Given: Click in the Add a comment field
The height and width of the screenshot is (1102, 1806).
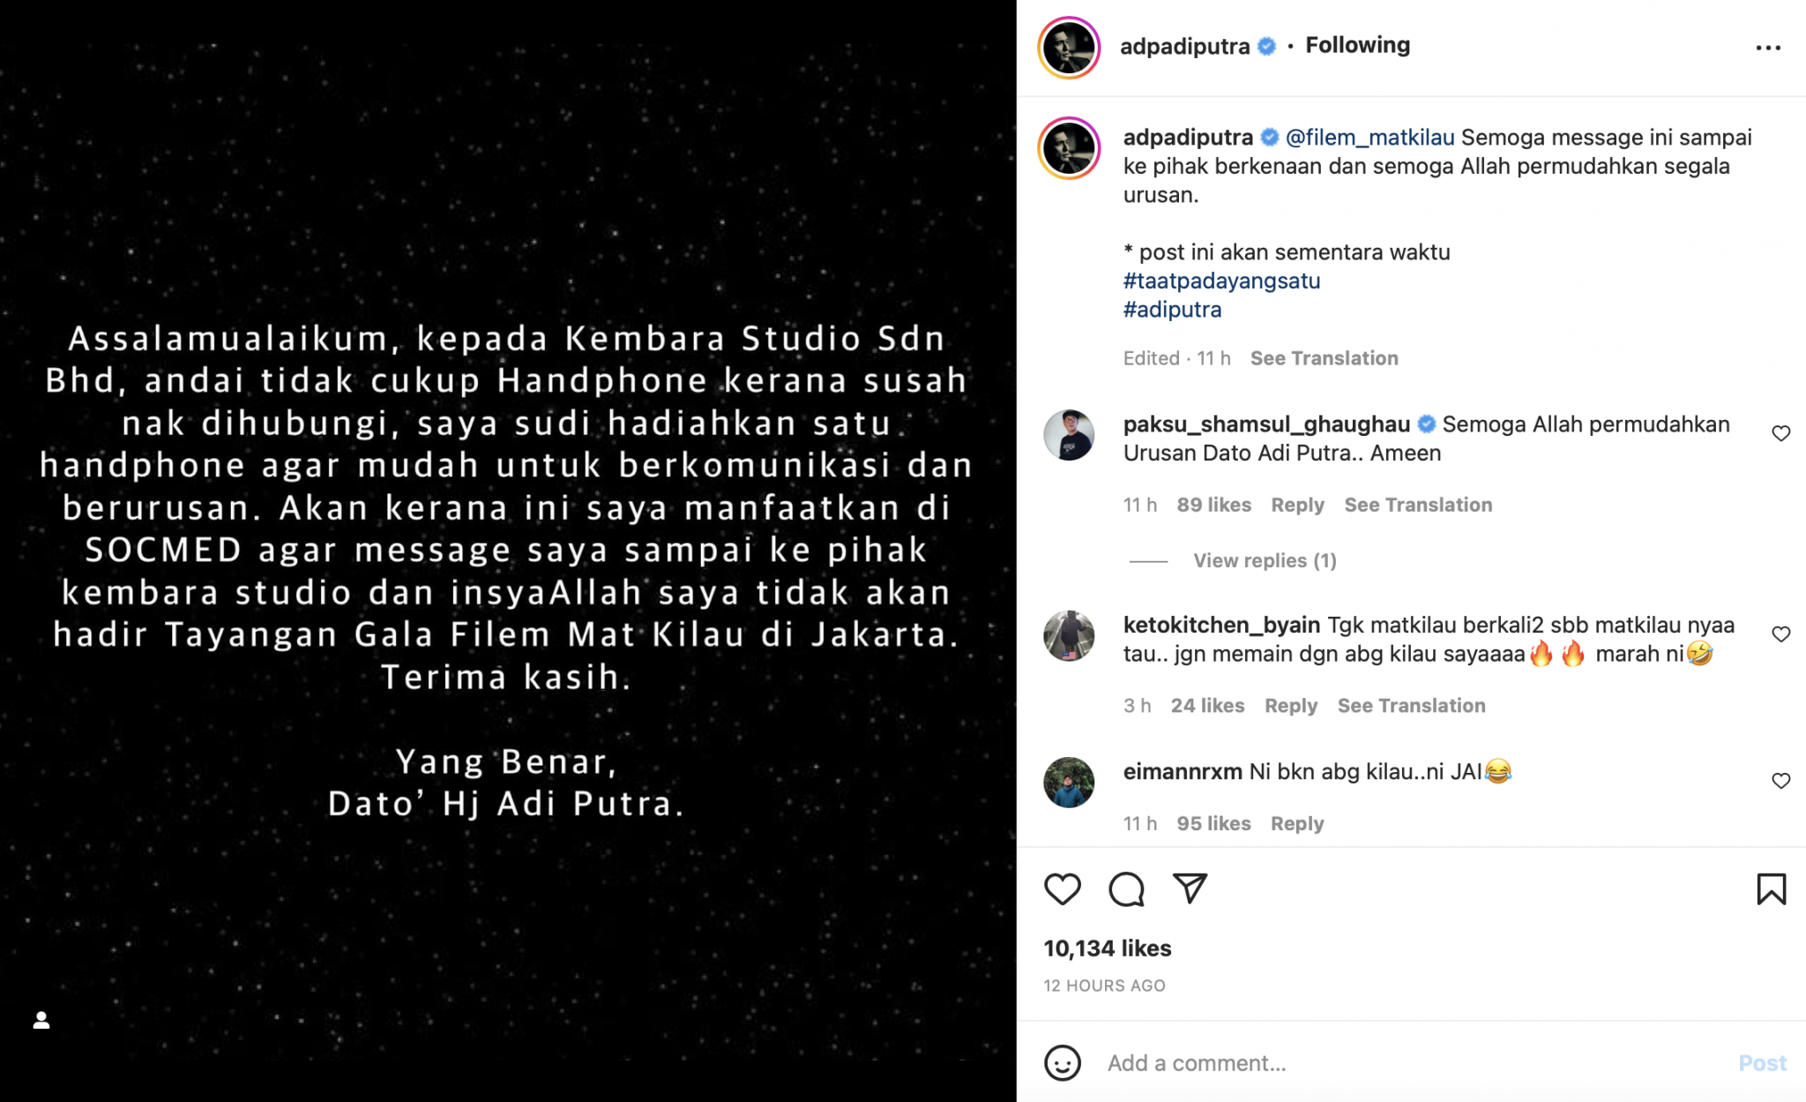Looking at the screenshot, I should [x=1411, y=1062].
